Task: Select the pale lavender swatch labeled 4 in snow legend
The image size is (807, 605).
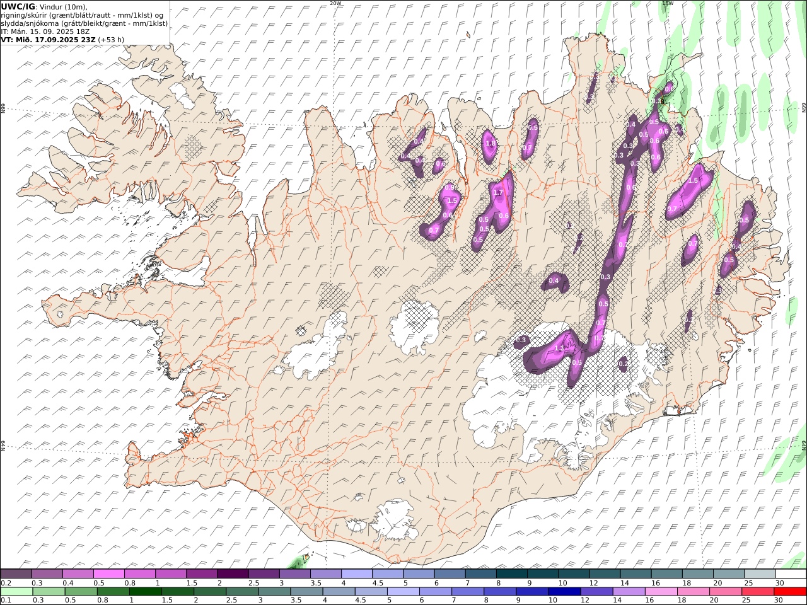Action: (x=357, y=573)
